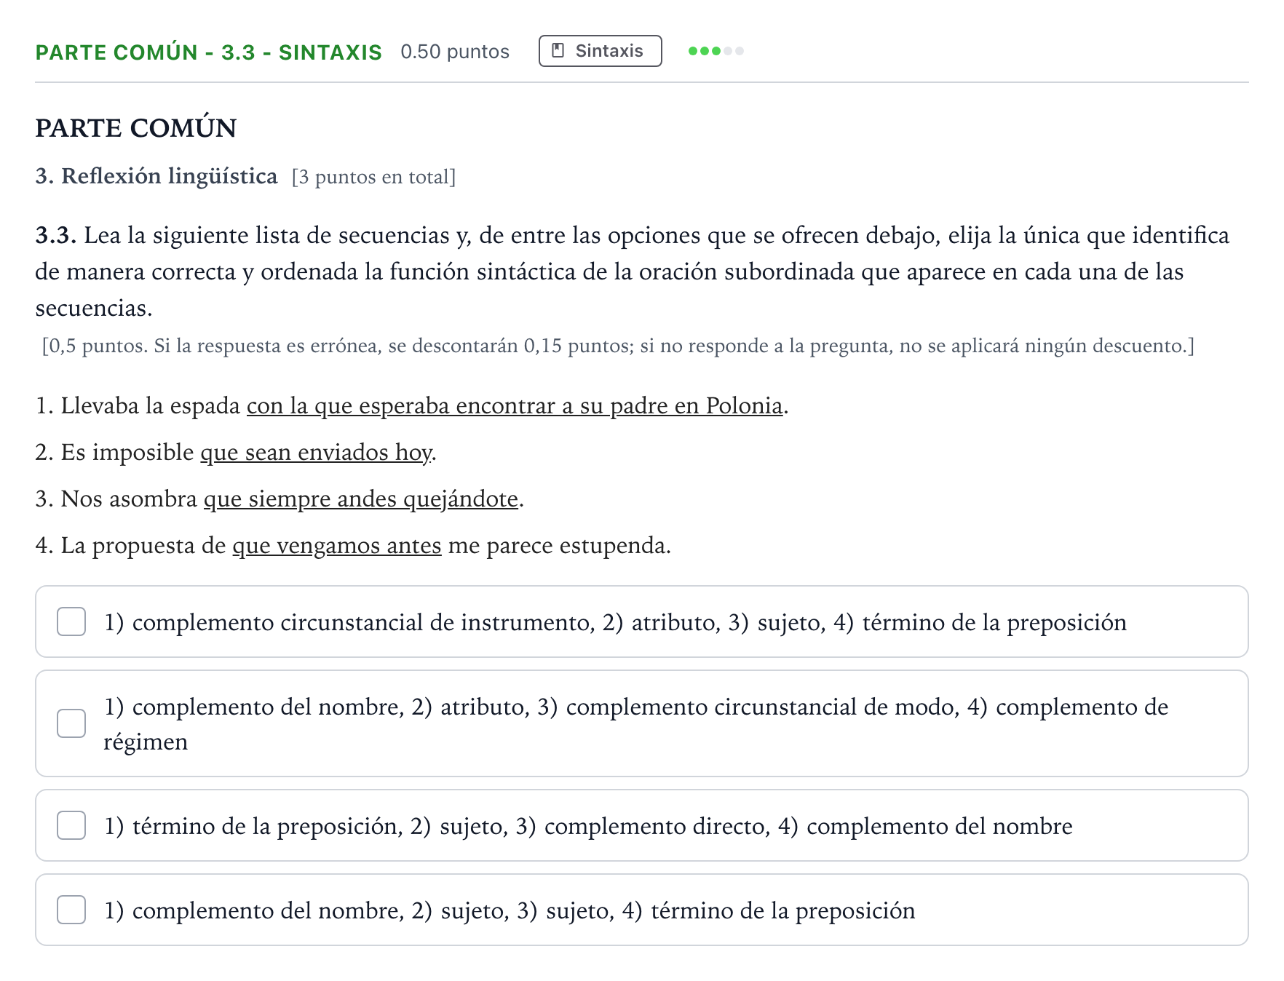Viewport: 1284px width, 981px height.
Task: Click the '[3 puntos en total]' note
Action: (374, 177)
